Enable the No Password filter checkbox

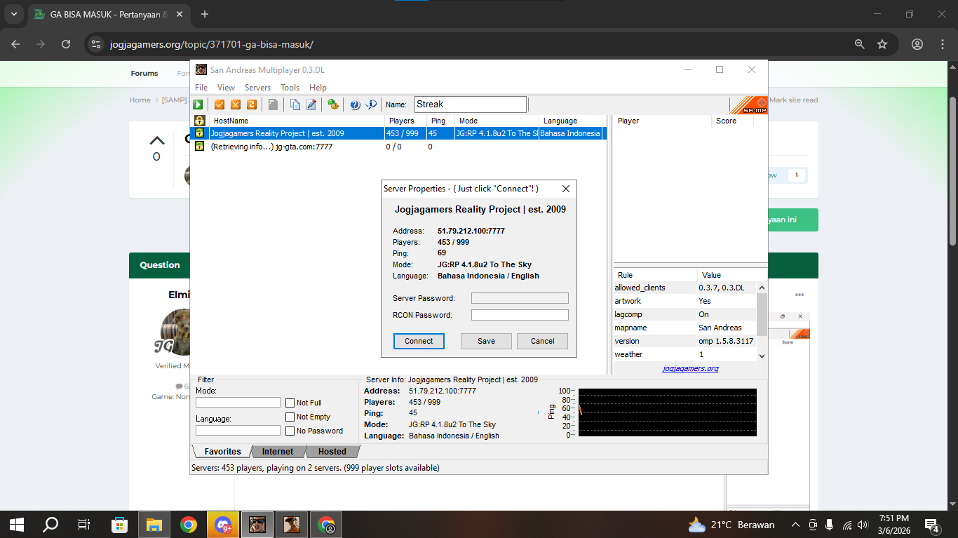click(x=290, y=431)
